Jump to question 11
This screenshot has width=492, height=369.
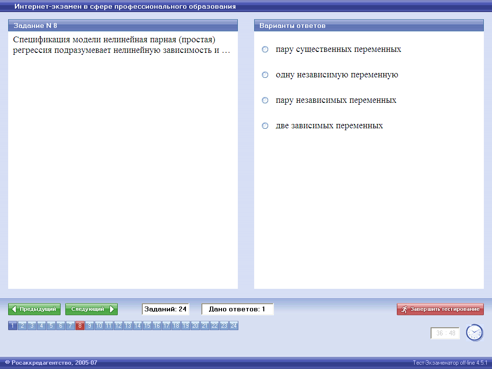(x=109, y=326)
